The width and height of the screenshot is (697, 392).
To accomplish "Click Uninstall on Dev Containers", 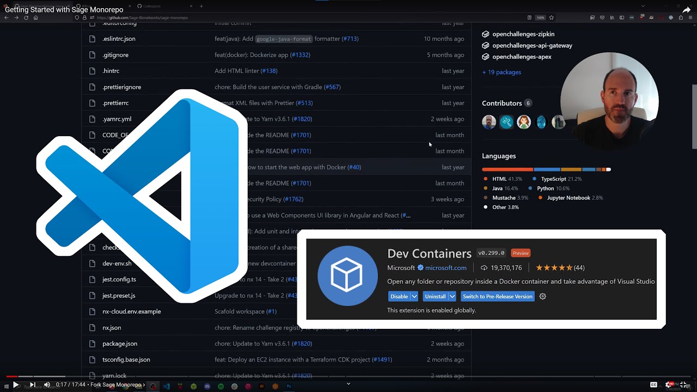I will coord(435,297).
